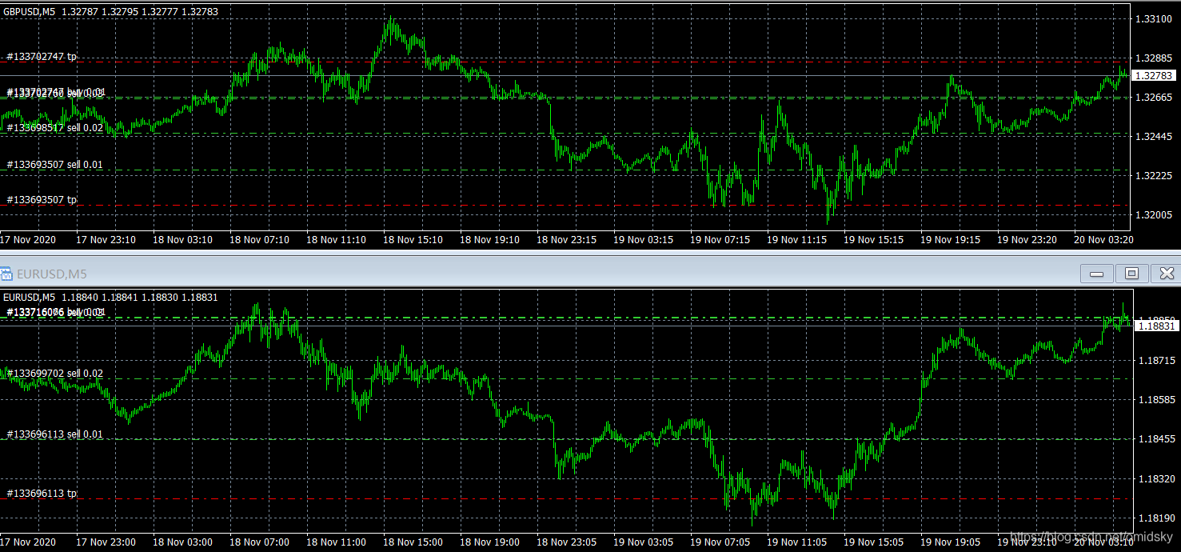Click time label 20 Nov 03:20
Screen dimensions: 1181x552
[x=1103, y=239]
